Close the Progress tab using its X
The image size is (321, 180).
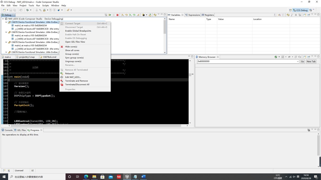click(x=41, y=130)
